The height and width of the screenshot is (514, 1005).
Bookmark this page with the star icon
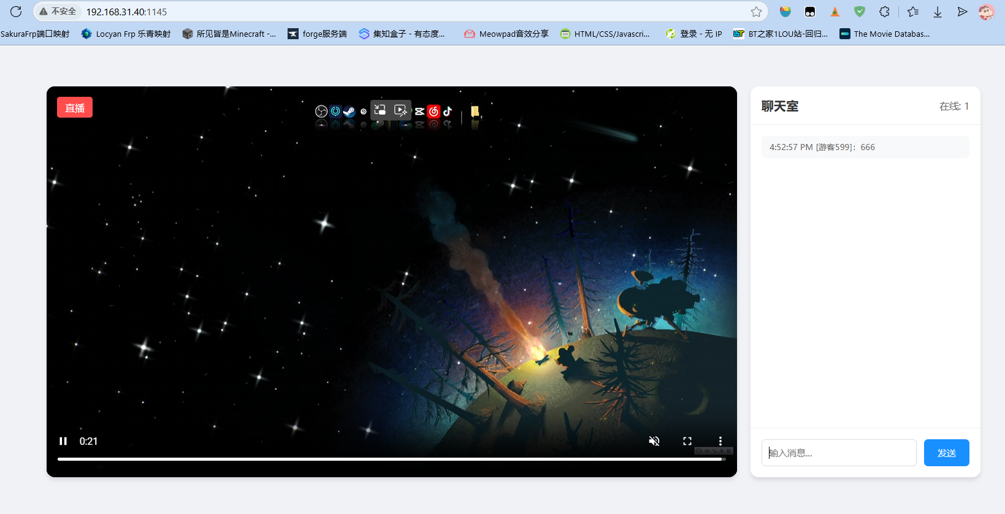pos(756,12)
